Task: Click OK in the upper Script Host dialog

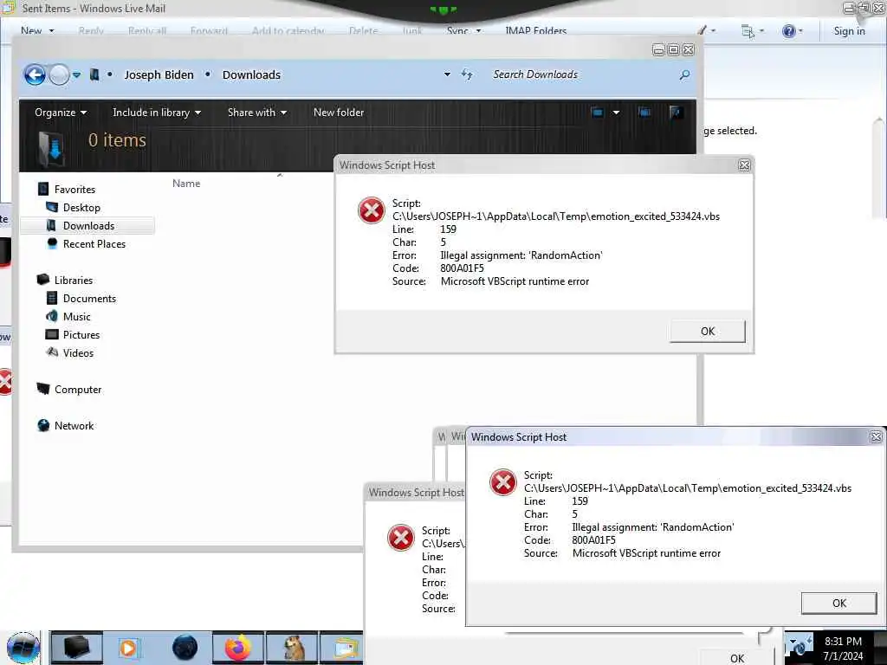Action: [x=707, y=332]
